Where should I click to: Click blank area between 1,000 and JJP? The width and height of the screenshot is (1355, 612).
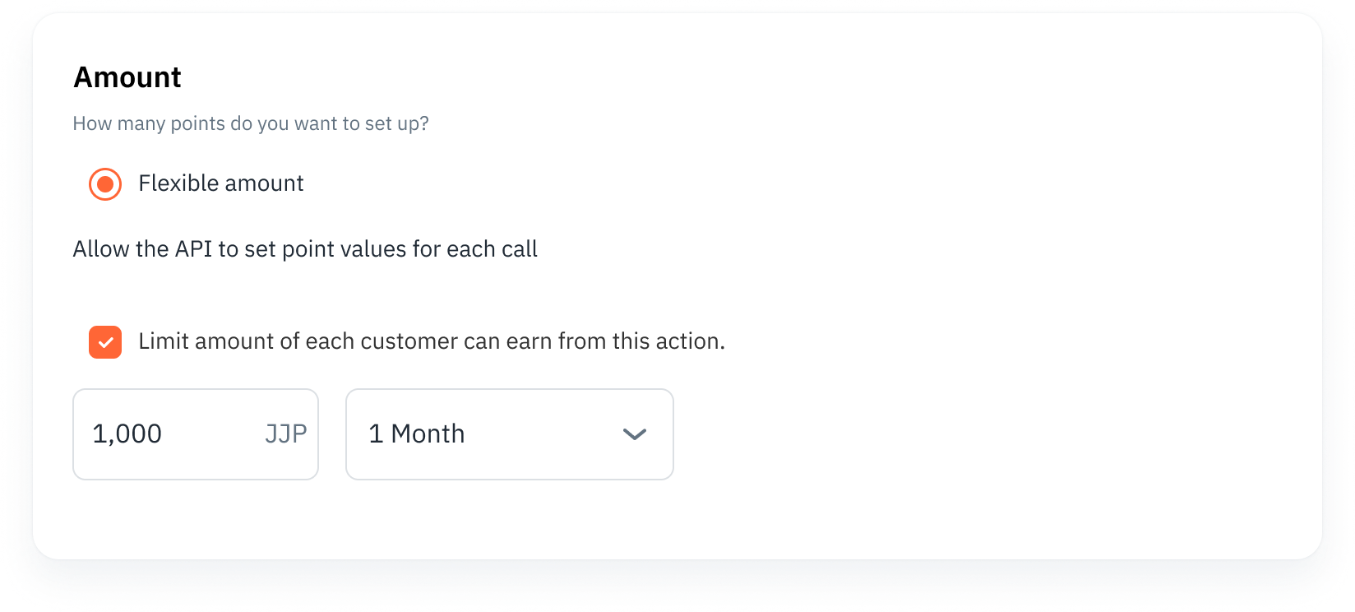click(212, 434)
